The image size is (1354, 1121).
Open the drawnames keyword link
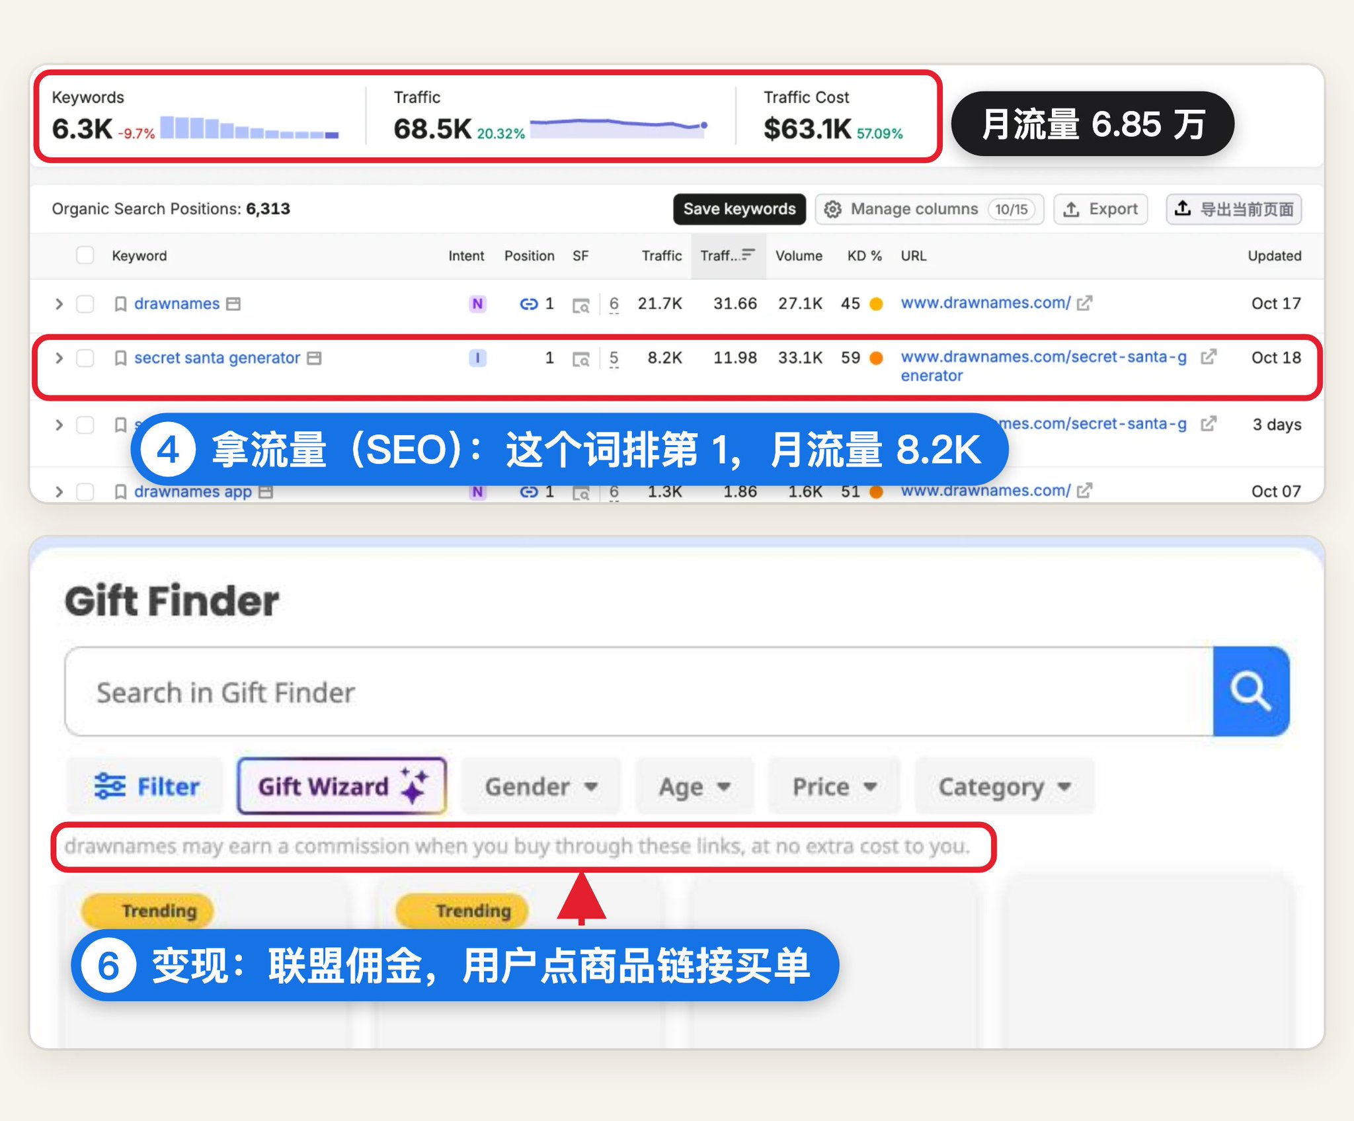point(177,304)
